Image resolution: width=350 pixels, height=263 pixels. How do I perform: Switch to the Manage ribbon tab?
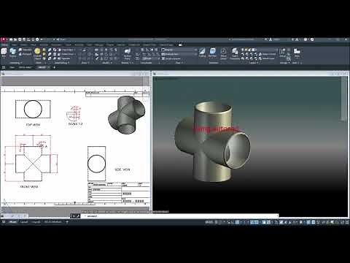pos(99,45)
